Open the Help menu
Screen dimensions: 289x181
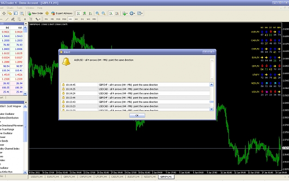[x=40, y=8]
